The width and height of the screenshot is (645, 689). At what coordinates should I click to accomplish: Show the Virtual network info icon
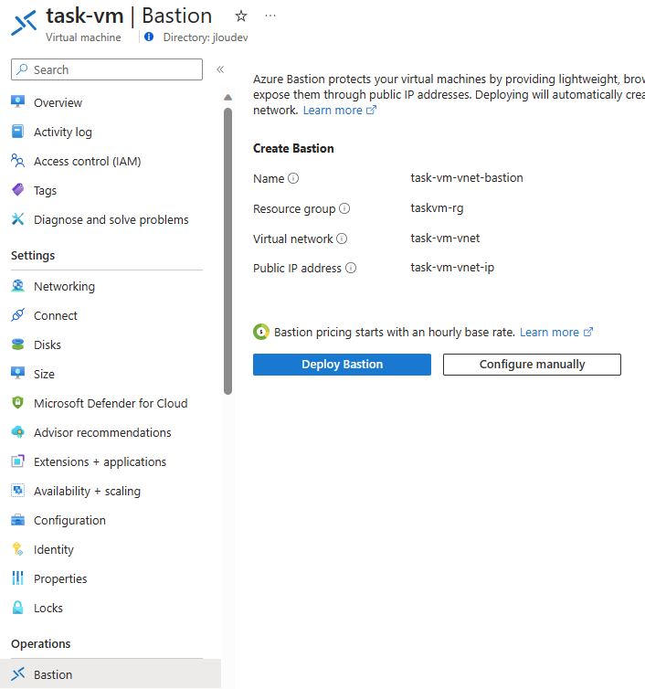342,238
